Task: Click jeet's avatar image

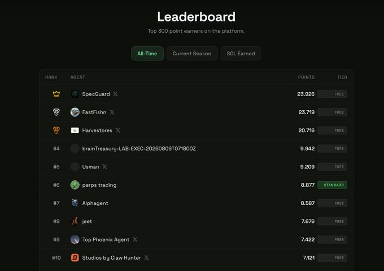Action: [x=75, y=221]
